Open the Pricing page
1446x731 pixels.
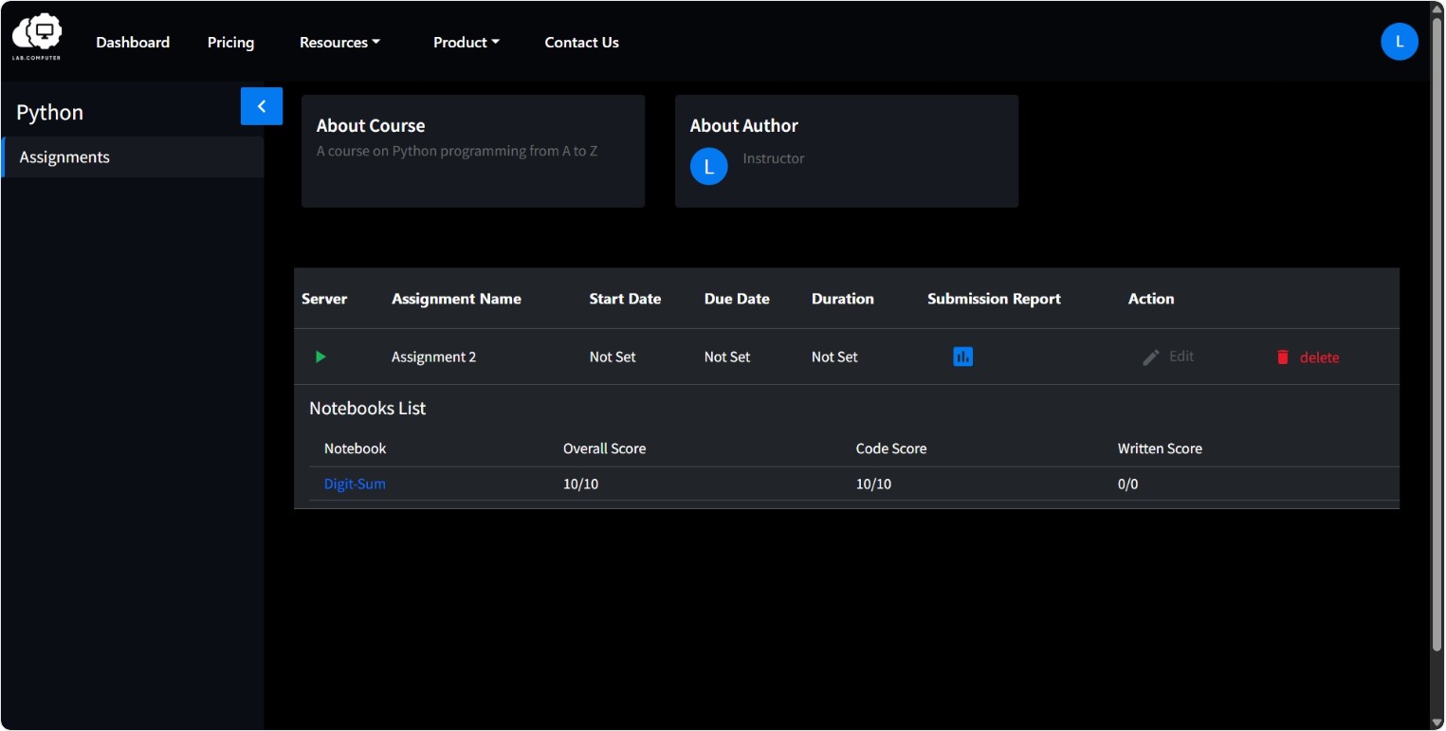click(x=230, y=43)
